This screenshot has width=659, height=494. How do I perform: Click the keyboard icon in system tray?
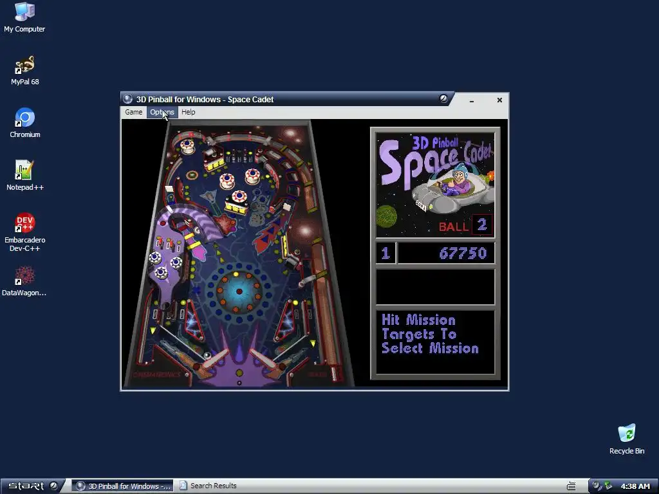pyautogui.click(x=571, y=486)
